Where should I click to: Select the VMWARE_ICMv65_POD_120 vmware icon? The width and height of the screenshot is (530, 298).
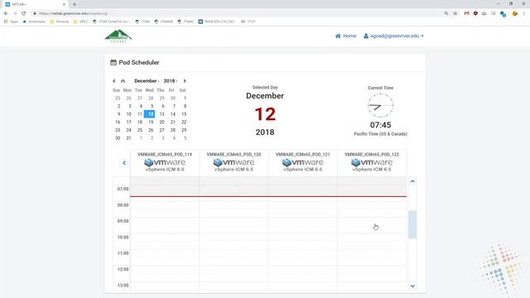pyautogui.click(x=234, y=162)
